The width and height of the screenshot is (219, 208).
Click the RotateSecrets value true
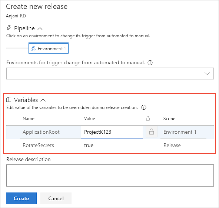89,145
